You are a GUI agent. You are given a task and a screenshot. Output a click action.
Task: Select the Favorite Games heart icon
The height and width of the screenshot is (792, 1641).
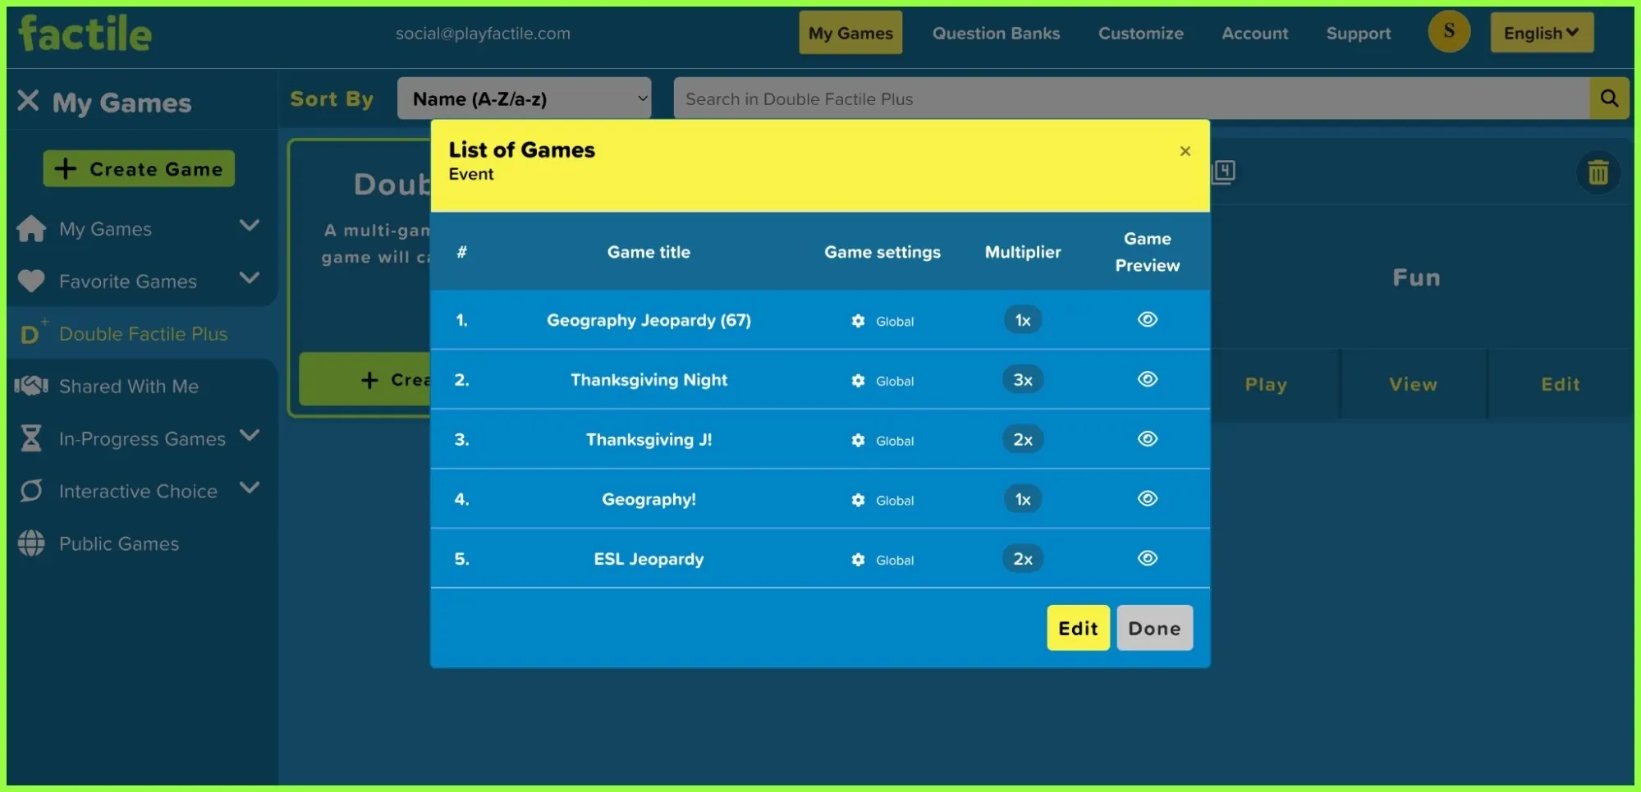point(31,281)
